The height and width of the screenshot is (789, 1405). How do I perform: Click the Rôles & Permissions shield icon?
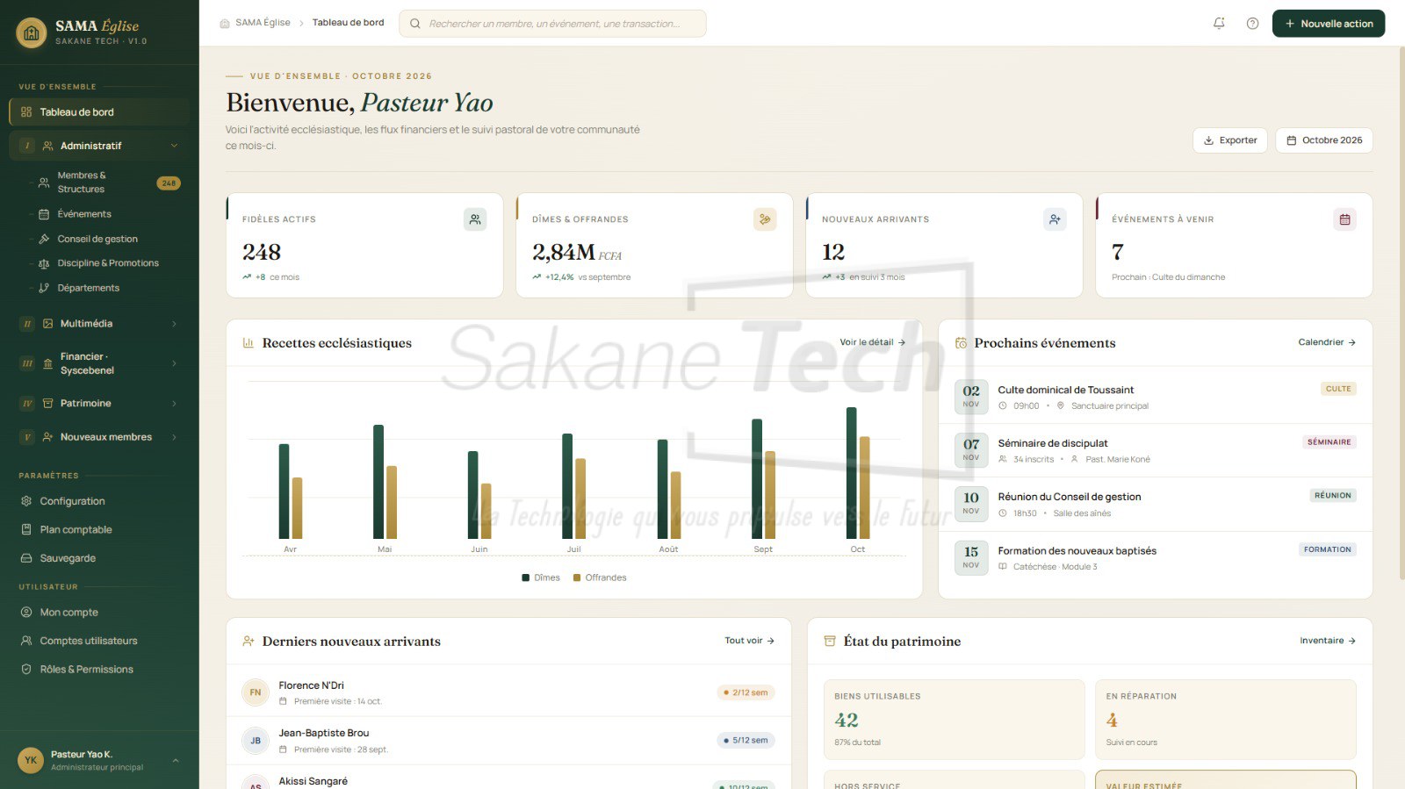[26, 669]
